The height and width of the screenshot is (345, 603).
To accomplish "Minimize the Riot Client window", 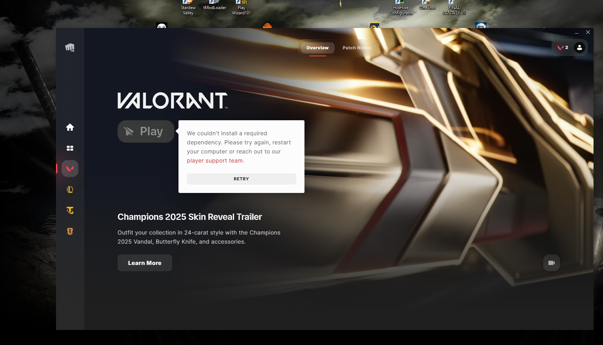I will click(x=577, y=33).
